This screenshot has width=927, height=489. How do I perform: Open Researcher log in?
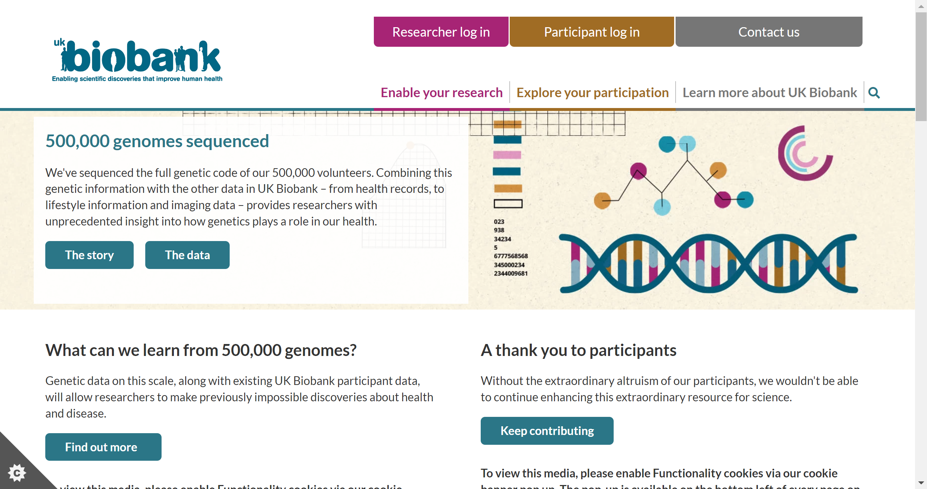[441, 32]
